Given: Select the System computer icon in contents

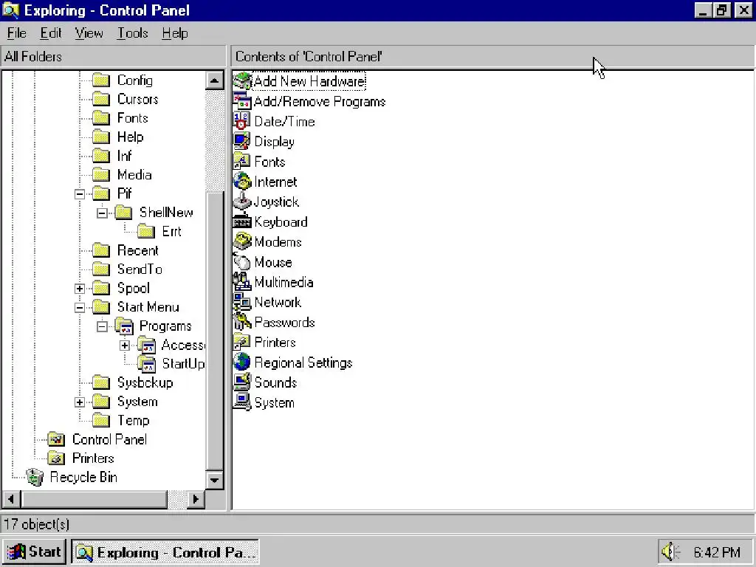Looking at the screenshot, I should point(242,402).
